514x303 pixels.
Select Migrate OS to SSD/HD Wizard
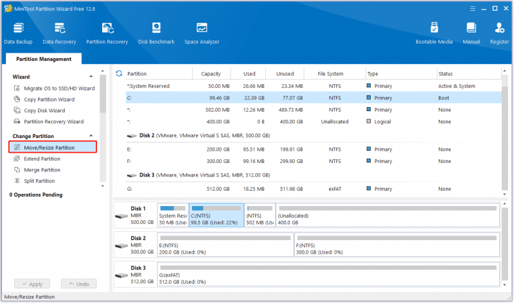[54, 89]
